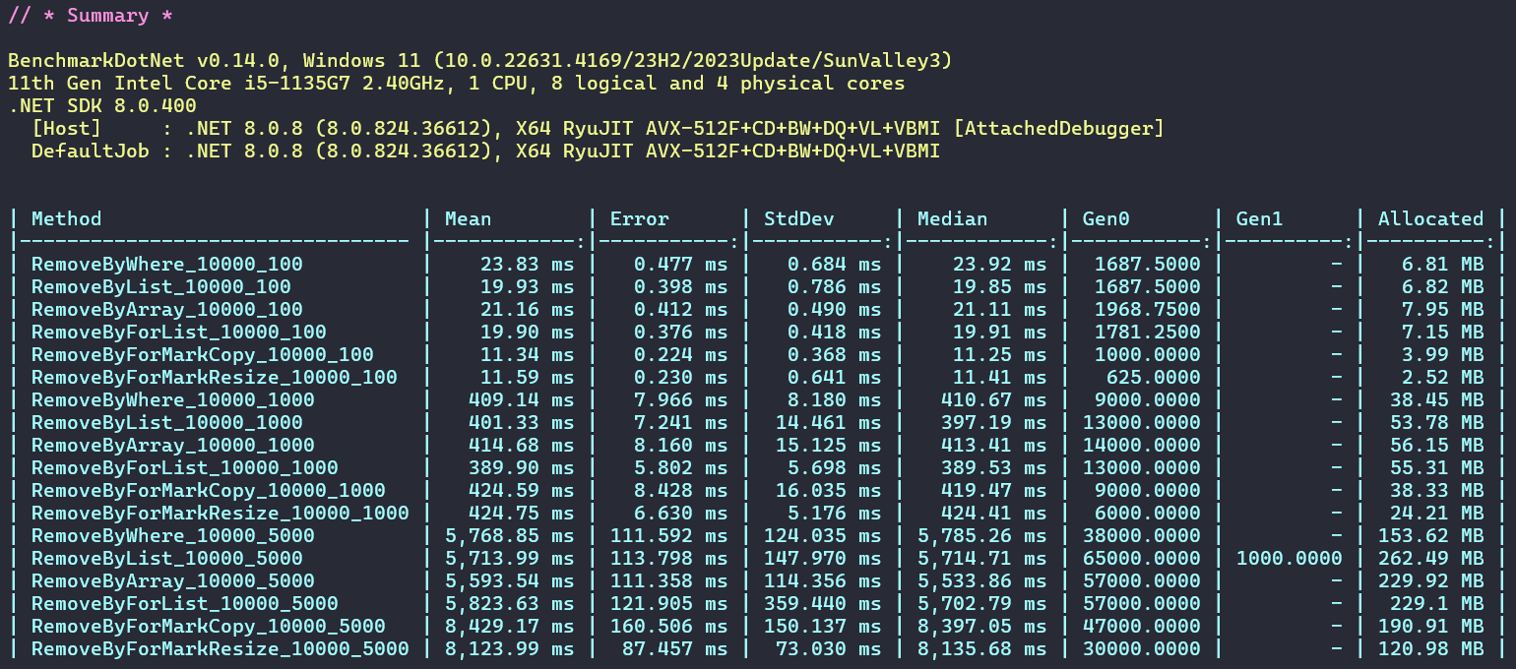Click the Error column header

tap(639, 218)
